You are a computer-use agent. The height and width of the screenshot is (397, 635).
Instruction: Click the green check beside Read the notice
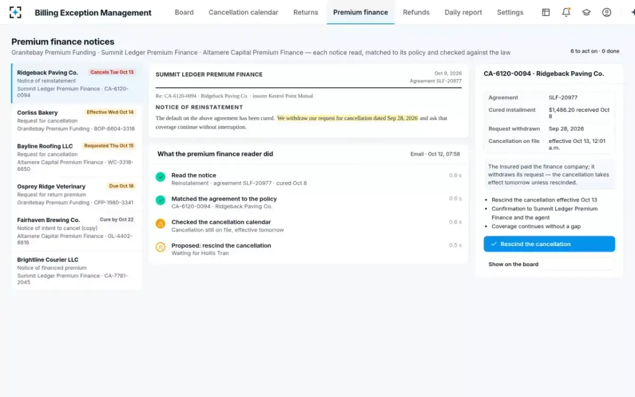[160, 177]
